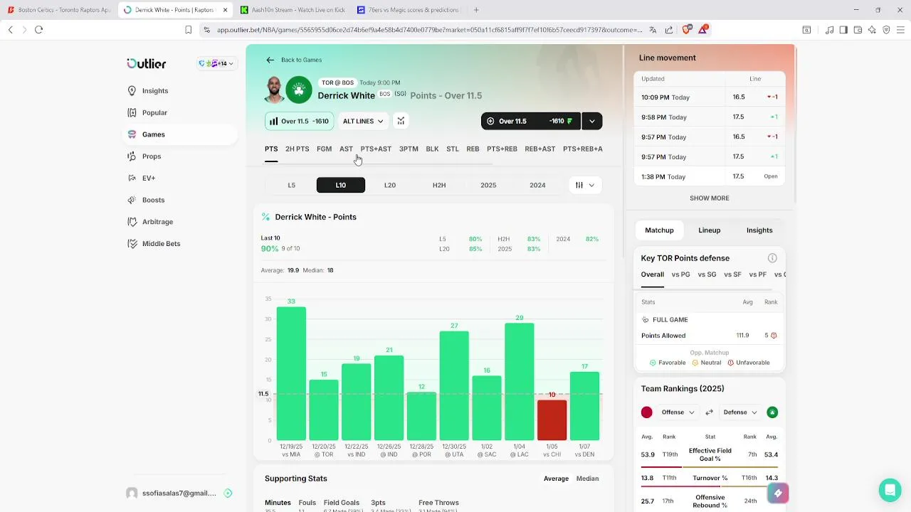Open the Defense team rankings dropdown
Viewport: 911px width, 512px height.
click(x=740, y=412)
